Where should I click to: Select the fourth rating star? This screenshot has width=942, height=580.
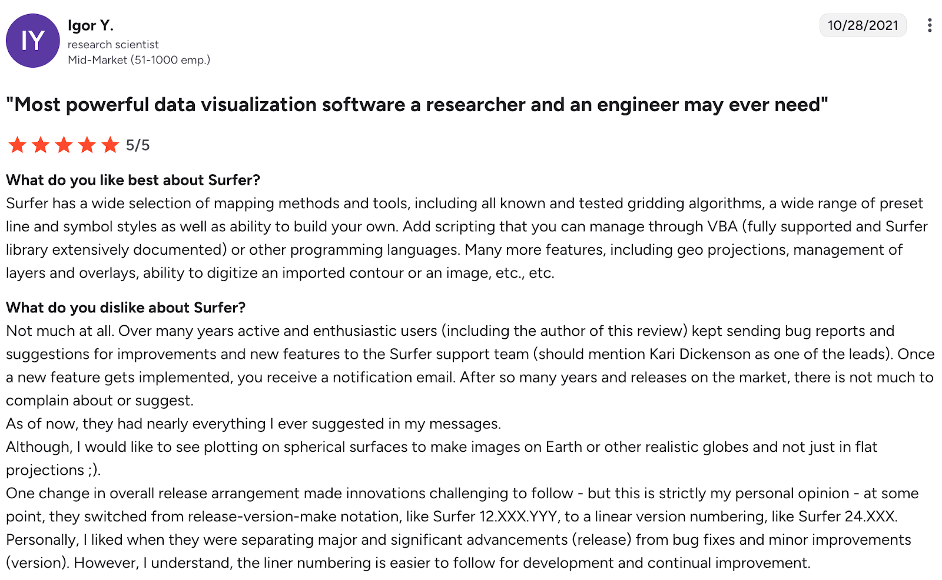tap(87, 145)
